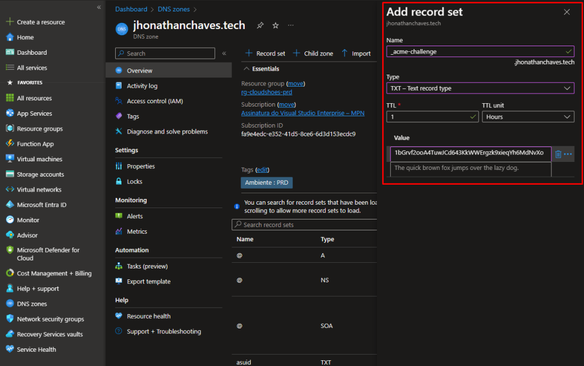The width and height of the screenshot is (584, 366).
Task: Open Network security groups
Action: click(50, 319)
